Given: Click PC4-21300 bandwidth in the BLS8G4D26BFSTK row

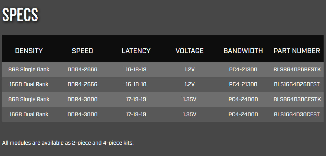Looking at the screenshot, I should tap(243, 70).
